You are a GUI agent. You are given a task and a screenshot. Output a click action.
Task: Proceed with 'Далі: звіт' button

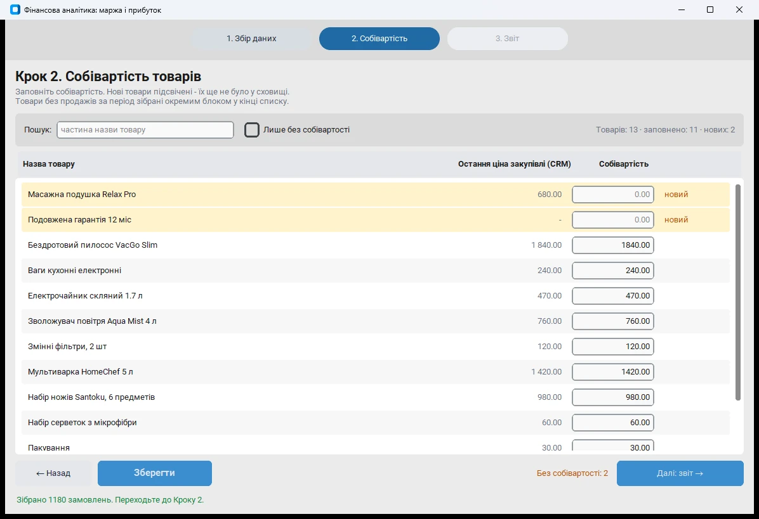680,473
